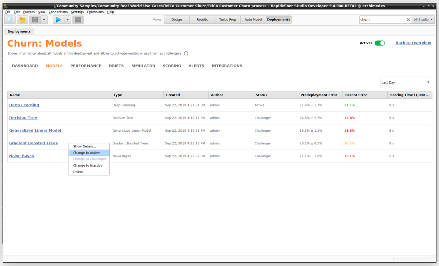The height and width of the screenshot is (266, 439).
Task: Choose Delete in the context menu
Action: pos(89,172)
